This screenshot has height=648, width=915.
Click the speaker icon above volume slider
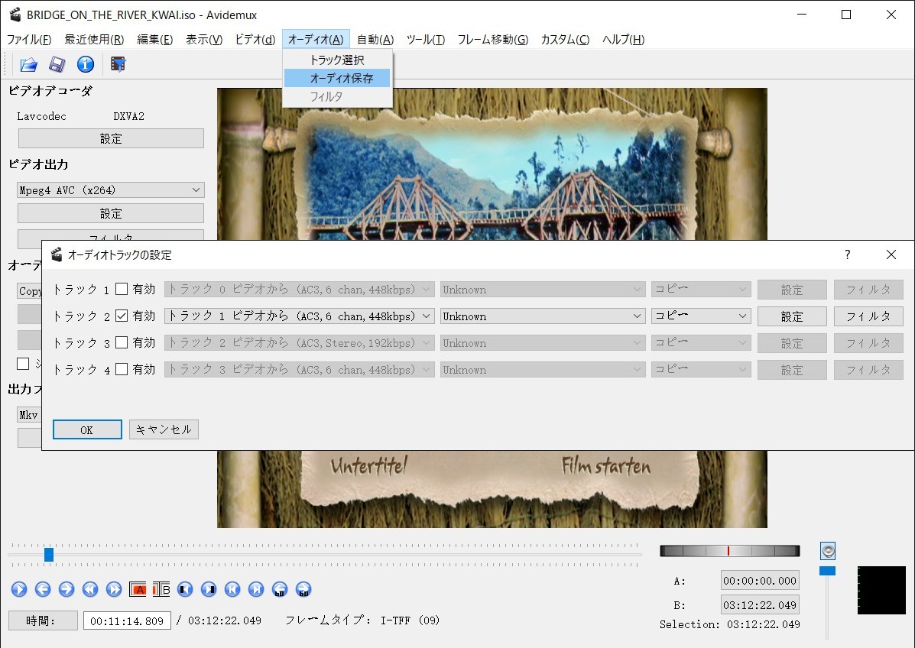[827, 551]
